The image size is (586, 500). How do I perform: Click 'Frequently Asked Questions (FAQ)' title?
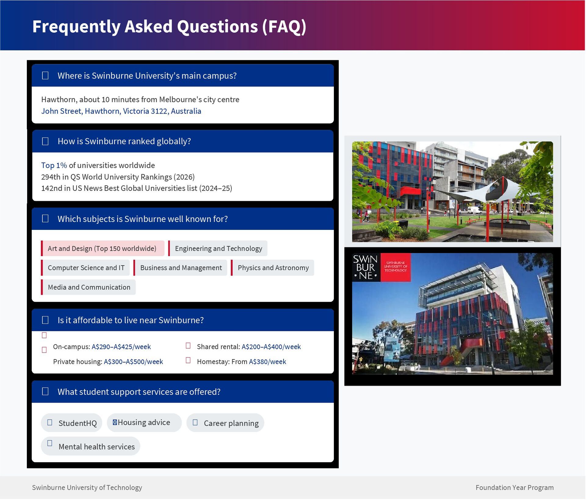coord(169,27)
